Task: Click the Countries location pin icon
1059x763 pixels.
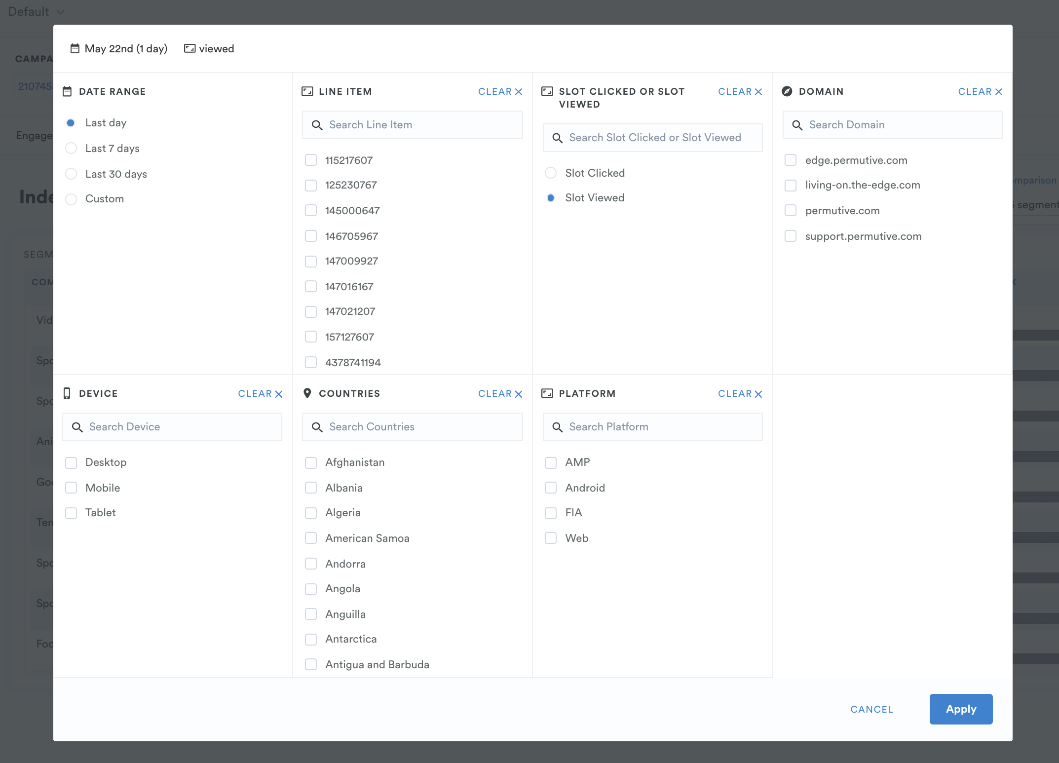Action: point(307,393)
